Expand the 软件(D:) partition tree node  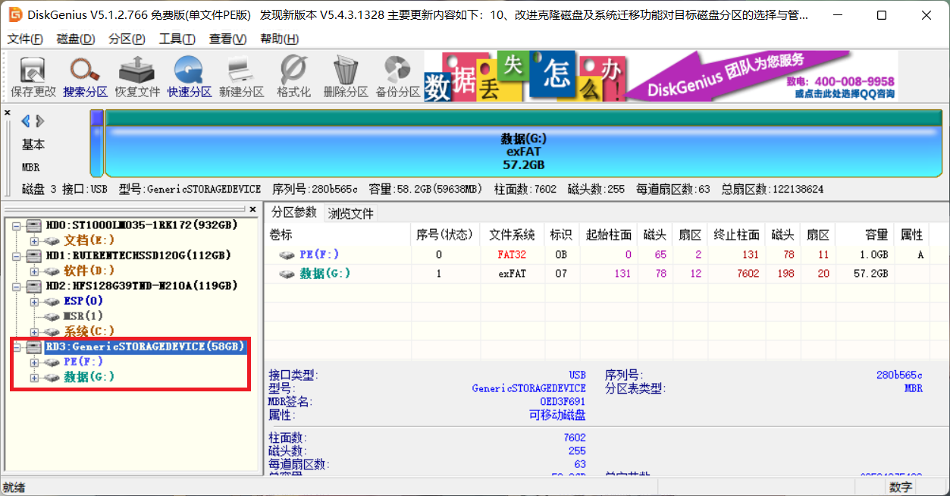tap(34, 271)
